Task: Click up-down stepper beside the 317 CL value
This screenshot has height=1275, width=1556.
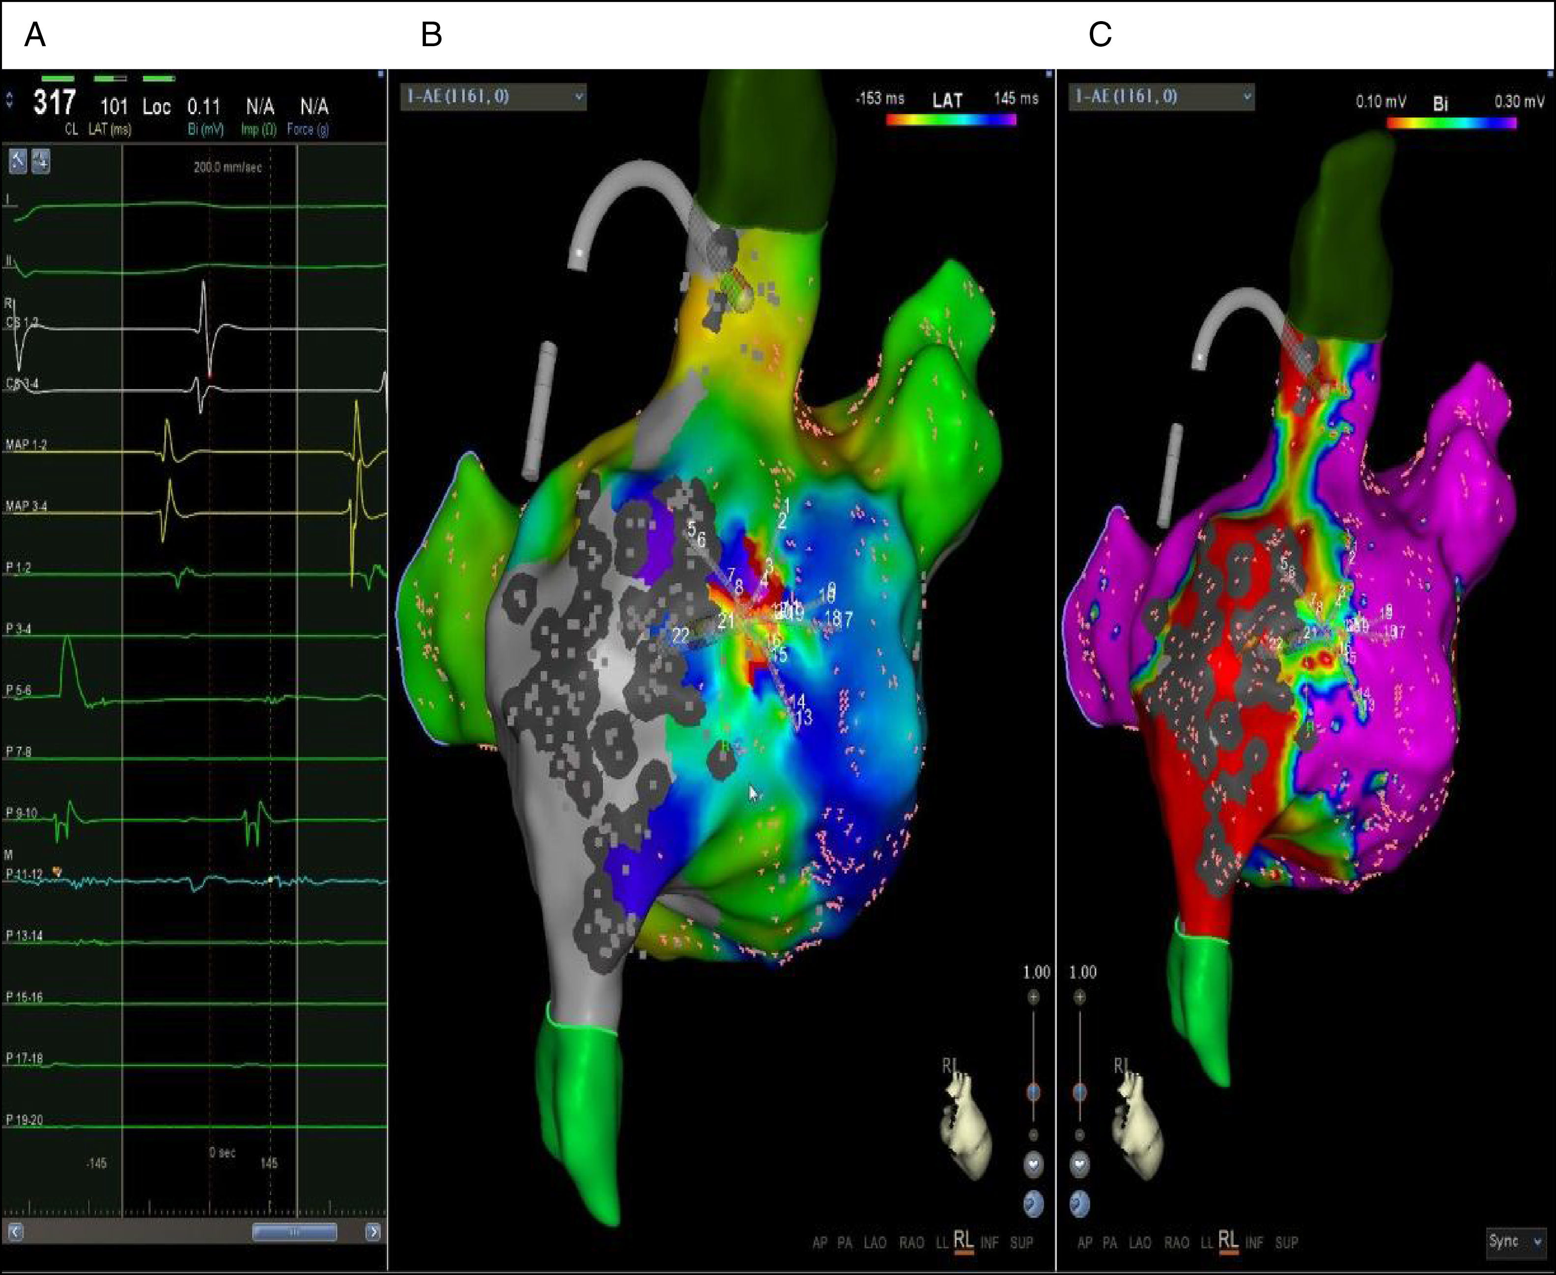Action: click(x=9, y=100)
